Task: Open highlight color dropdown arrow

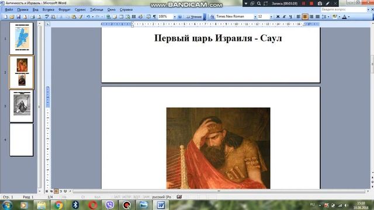Action: click(x=340, y=17)
